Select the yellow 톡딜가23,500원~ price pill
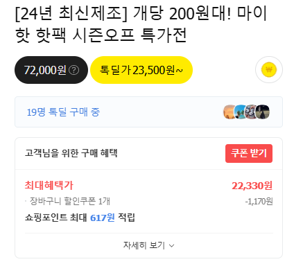 pyautogui.click(x=141, y=70)
